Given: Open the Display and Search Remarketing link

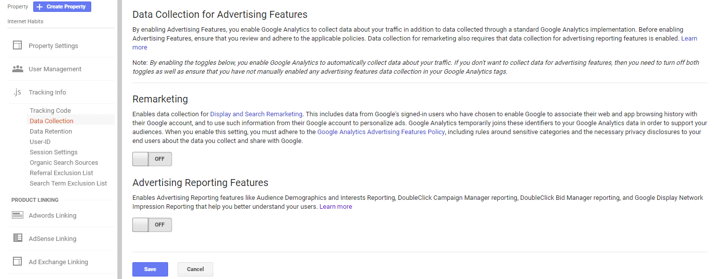Looking at the screenshot, I should (x=256, y=114).
